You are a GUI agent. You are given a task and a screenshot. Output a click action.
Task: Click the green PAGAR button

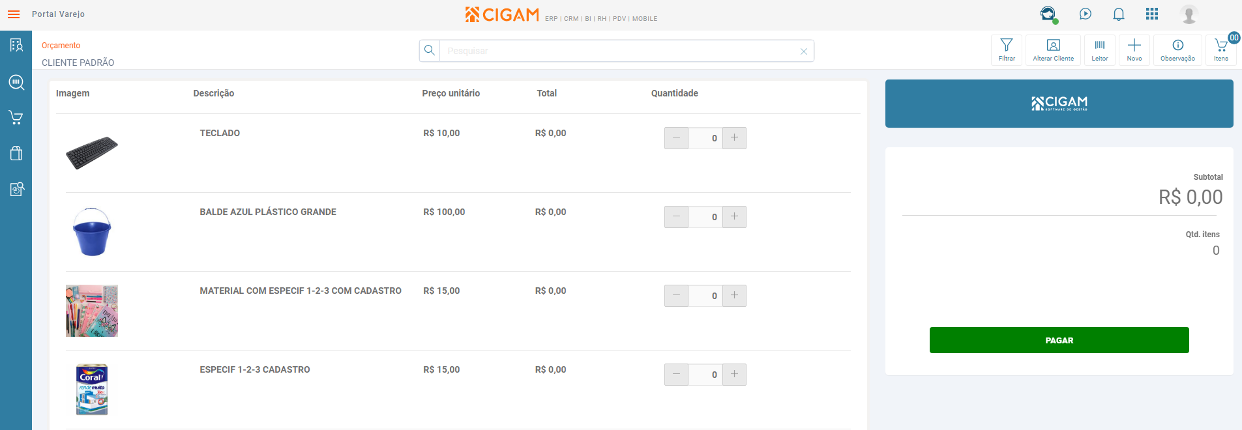pos(1059,340)
